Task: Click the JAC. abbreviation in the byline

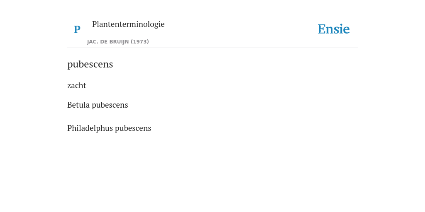Action: 93,42
